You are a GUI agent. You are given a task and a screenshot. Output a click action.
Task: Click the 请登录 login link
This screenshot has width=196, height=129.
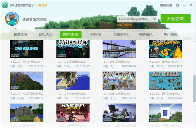click(x=42, y=5)
